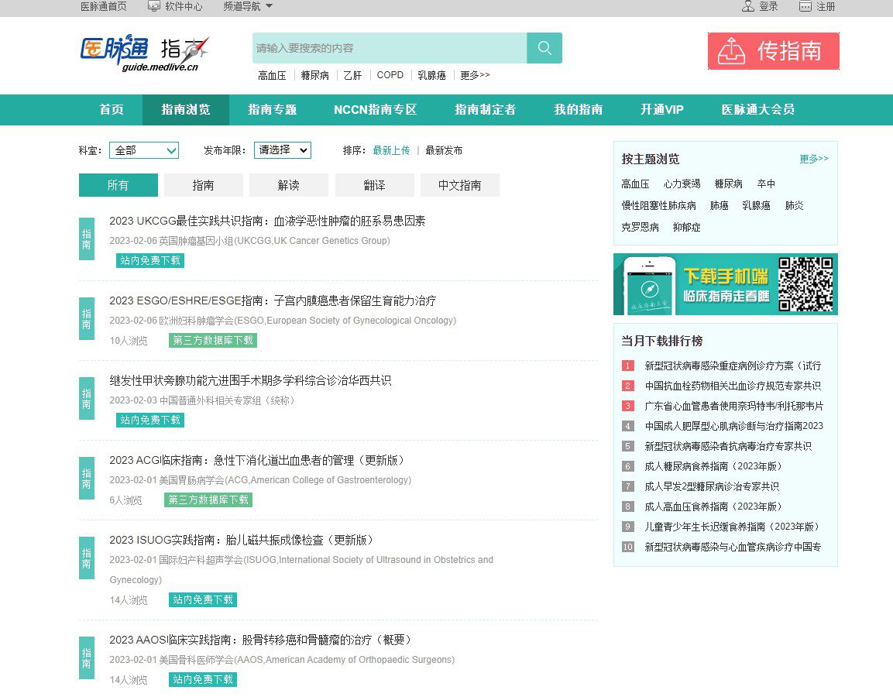Viewport: 893px width, 697px height.
Task: Select the 解读 filter tab
Action: tap(289, 185)
